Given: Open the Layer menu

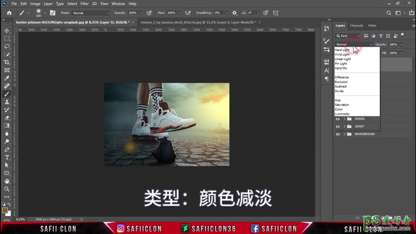Looking at the screenshot, I should click(48, 4).
